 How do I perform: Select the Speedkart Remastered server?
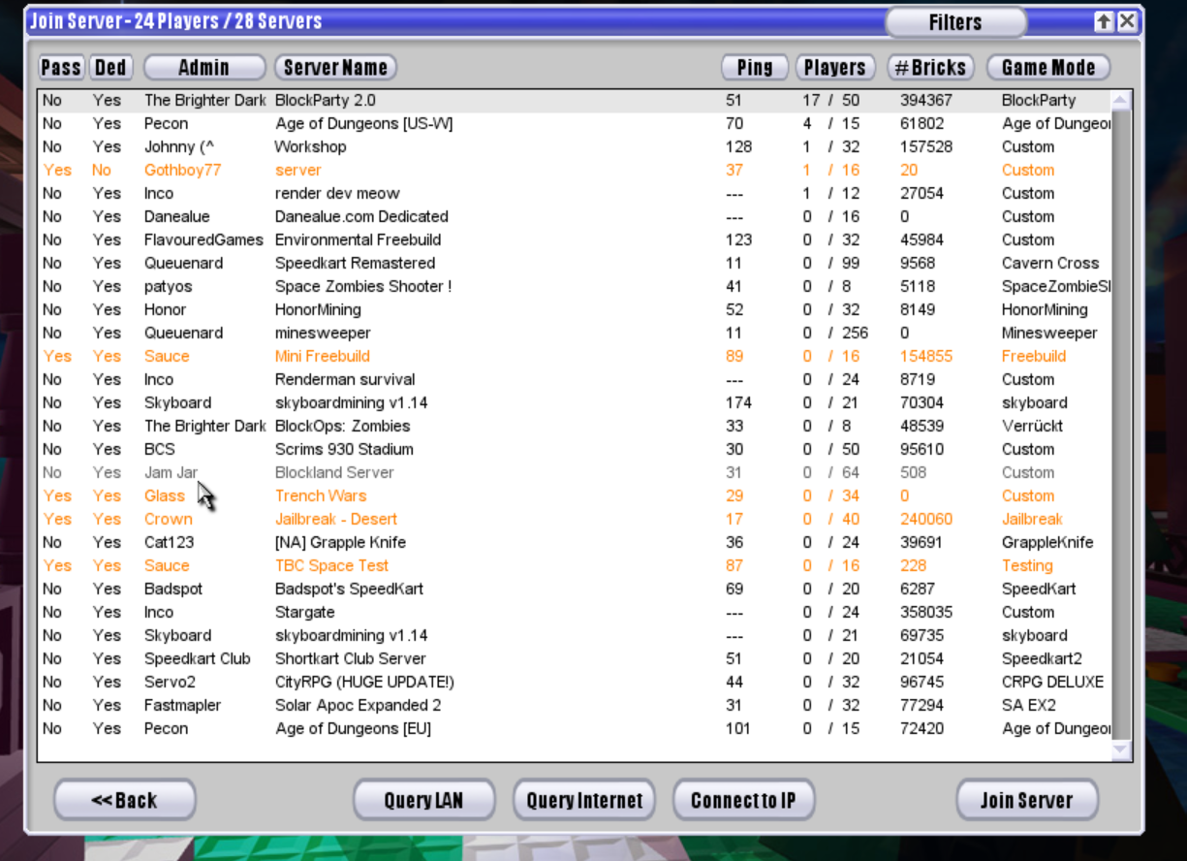pos(575,263)
